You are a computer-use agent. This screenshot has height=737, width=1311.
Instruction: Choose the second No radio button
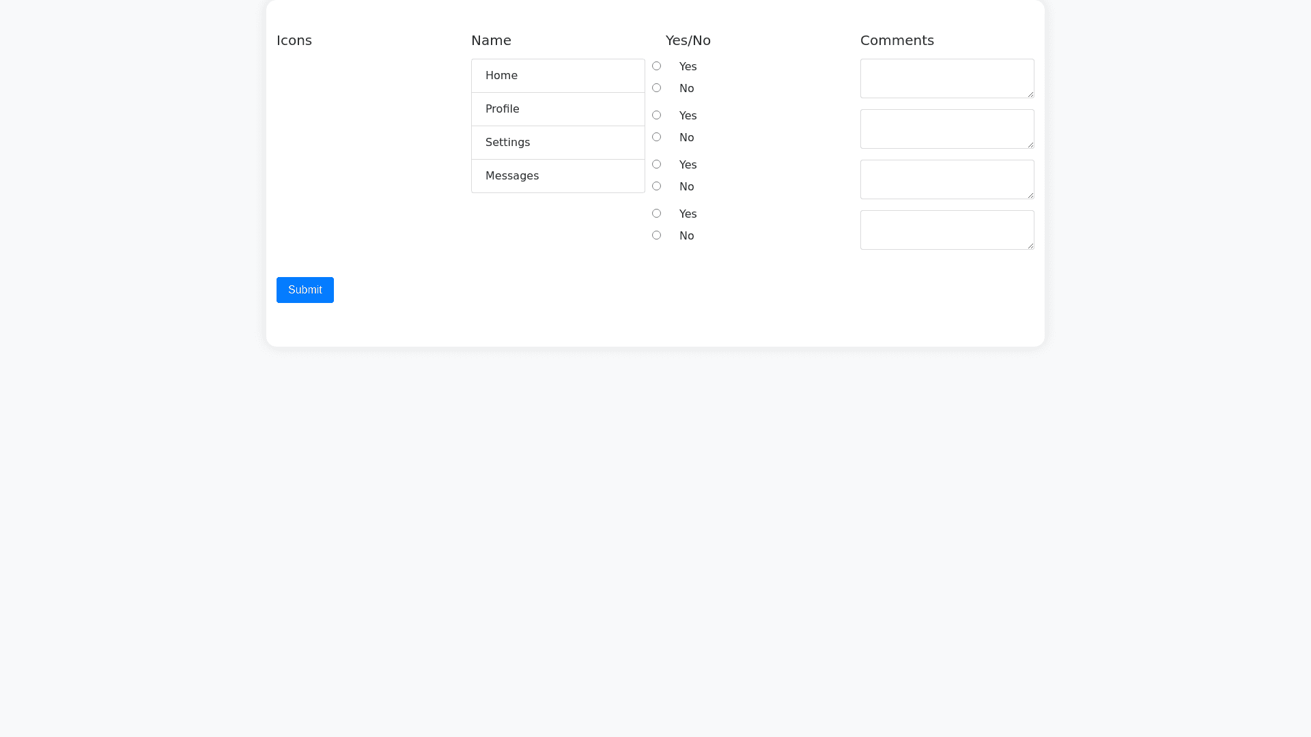tap(656, 137)
